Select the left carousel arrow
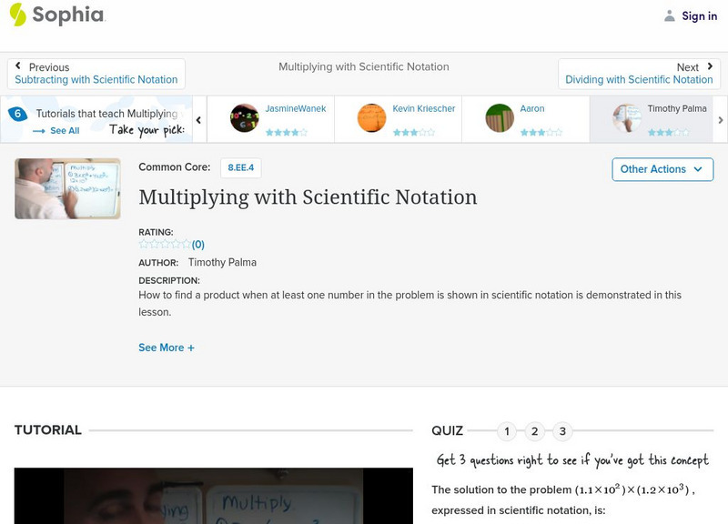 (199, 118)
